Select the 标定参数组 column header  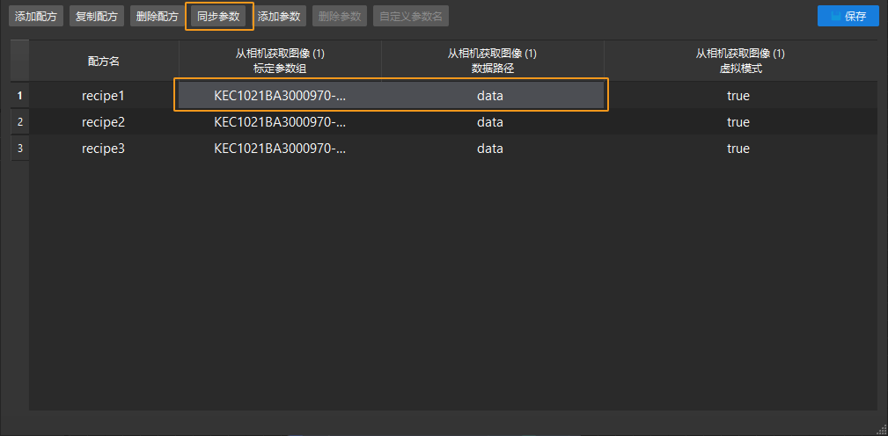click(280, 61)
